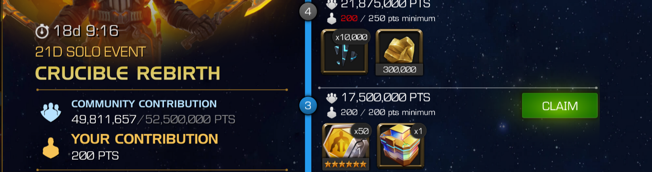
Task: Tap the Your Contribution heading
Action: (x=145, y=139)
